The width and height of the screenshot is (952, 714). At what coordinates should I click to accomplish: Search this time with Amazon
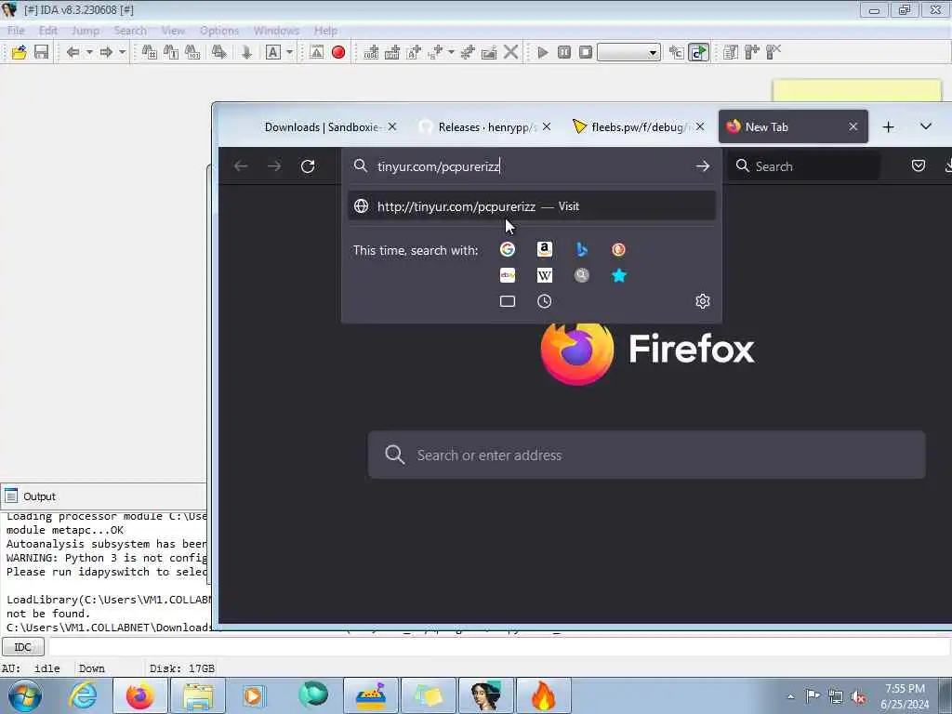(545, 249)
